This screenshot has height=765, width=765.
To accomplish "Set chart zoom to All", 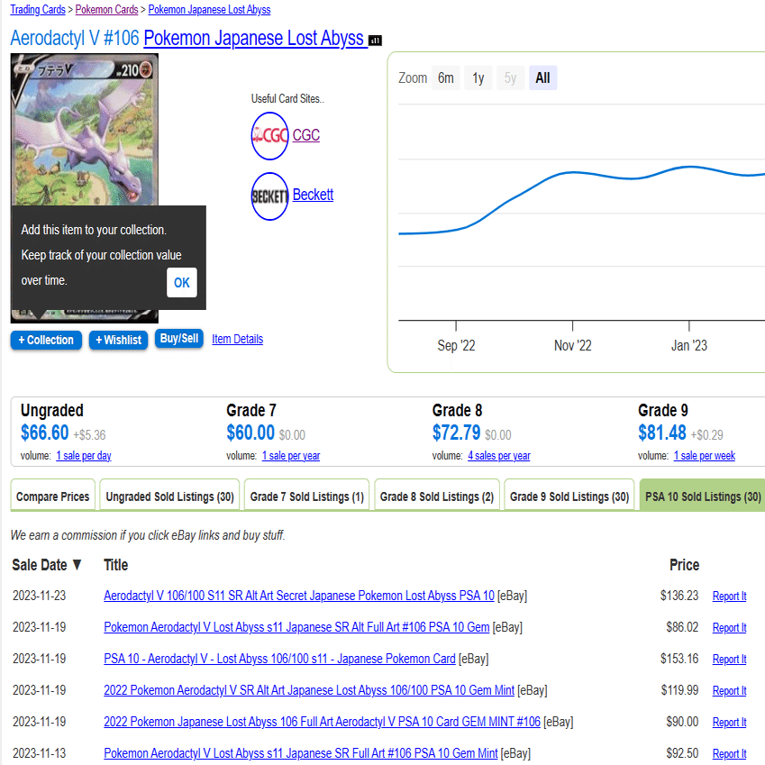I will (542, 78).
